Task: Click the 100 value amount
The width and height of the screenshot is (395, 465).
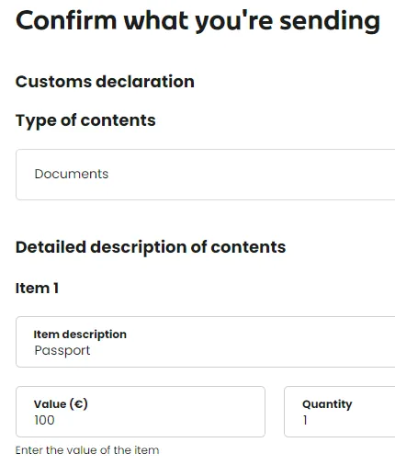Action: [44, 420]
